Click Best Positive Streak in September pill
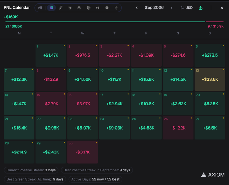Viewport: 229px width, 185px height. pyautogui.click(x=97, y=170)
